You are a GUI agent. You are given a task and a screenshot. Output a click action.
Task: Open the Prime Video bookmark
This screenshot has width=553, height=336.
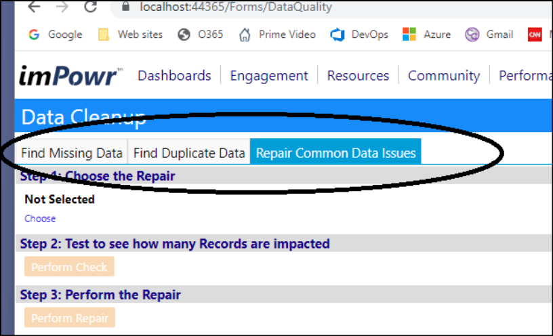tap(277, 35)
